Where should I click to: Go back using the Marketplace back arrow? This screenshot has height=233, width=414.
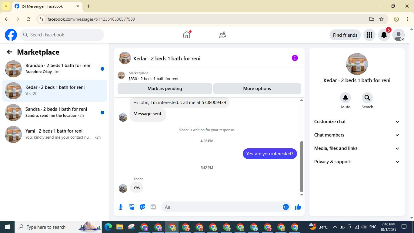point(10,52)
